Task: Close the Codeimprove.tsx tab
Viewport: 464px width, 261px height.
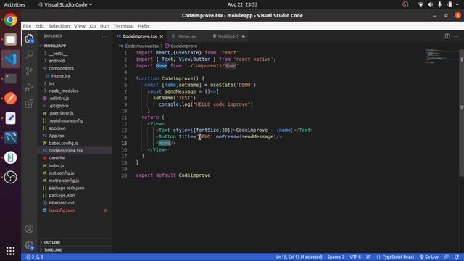Action: [x=162, y=36]
